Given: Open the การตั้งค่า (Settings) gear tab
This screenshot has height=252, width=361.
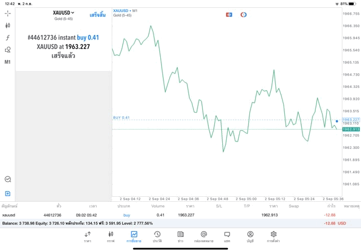Looking at the screenshot, I should pyautogui.click(x=274, y=236).
